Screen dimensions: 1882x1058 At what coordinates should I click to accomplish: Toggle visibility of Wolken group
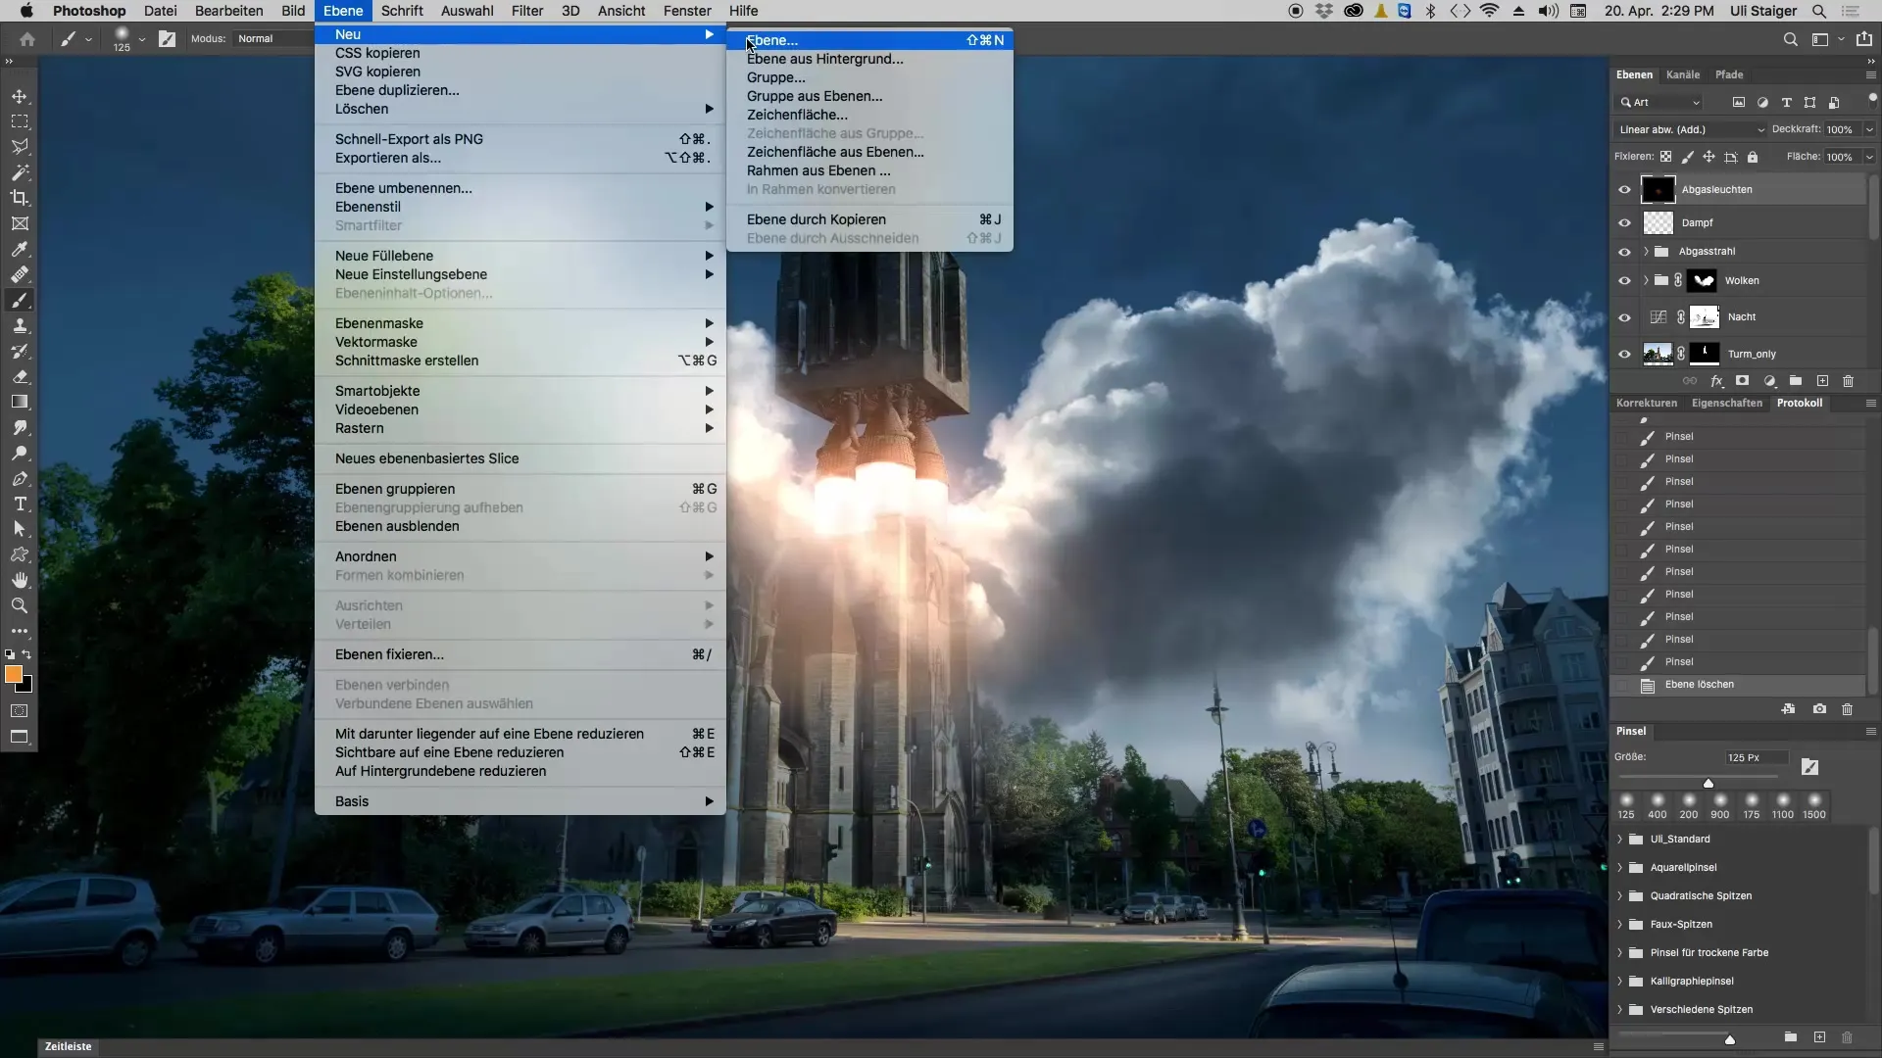[x=1624, y=281]
